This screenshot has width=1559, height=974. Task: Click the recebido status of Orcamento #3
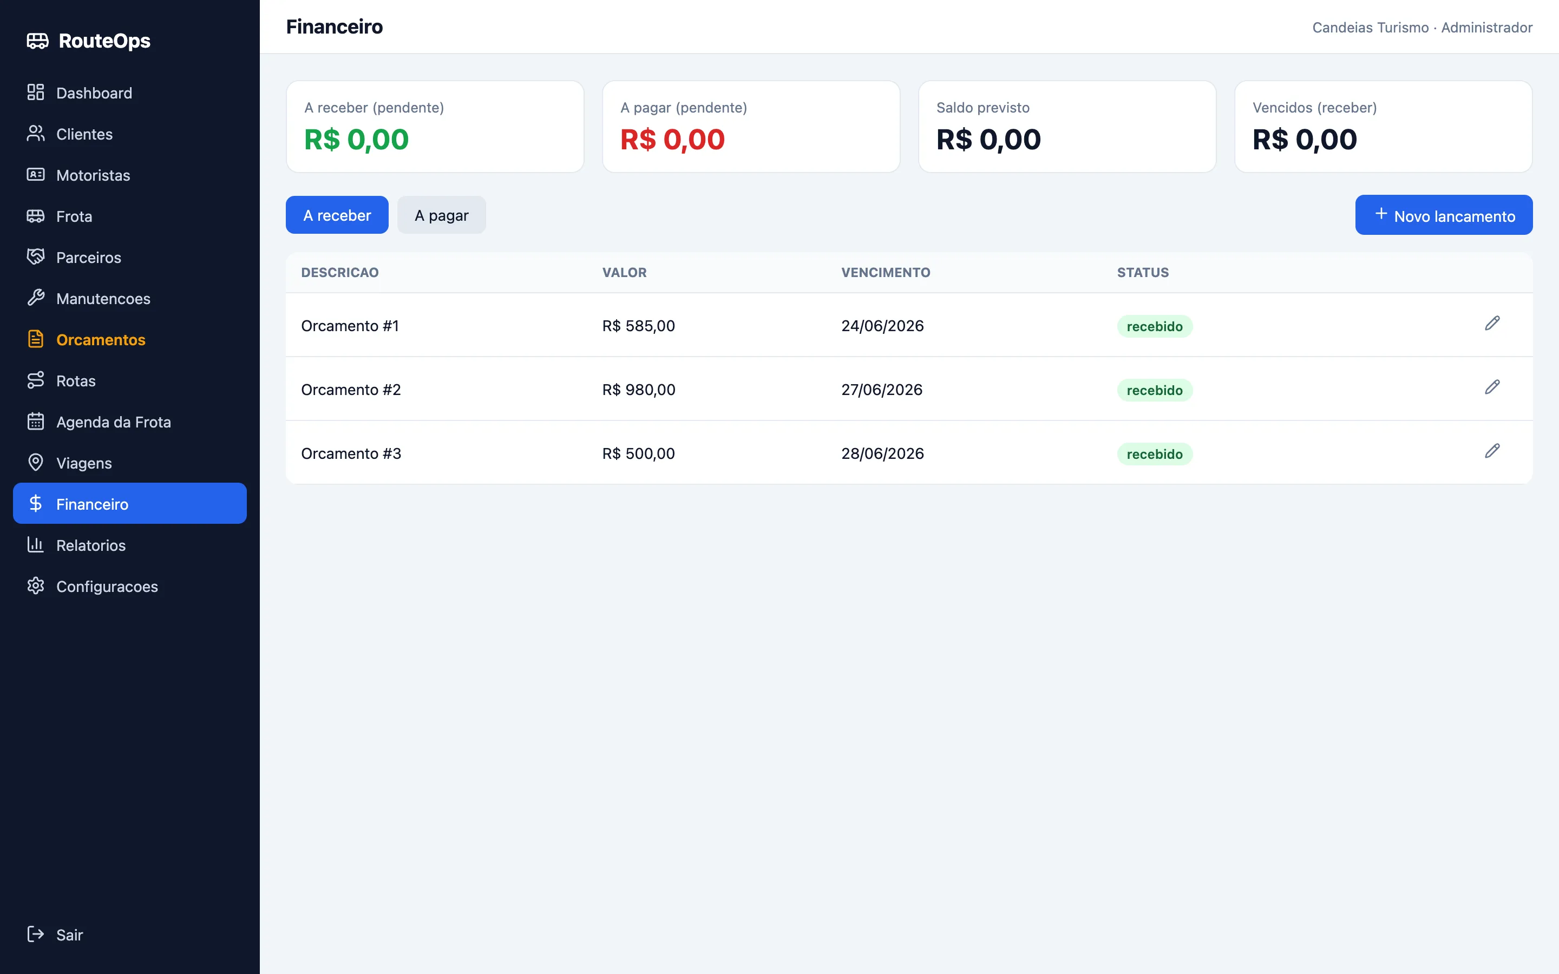[1155, 454]
